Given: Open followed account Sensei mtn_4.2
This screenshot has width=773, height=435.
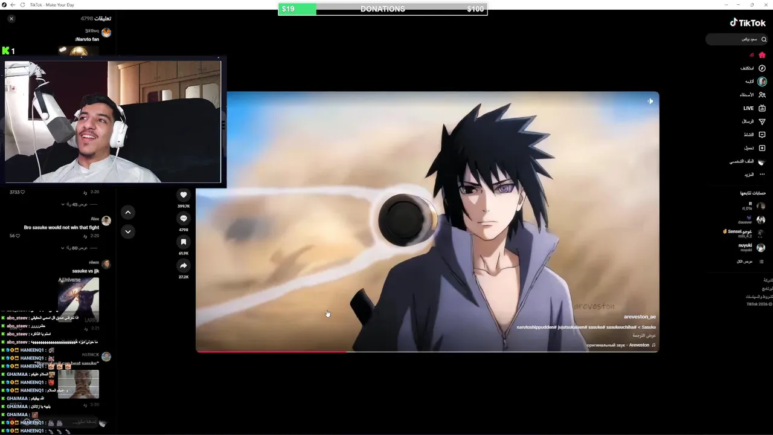Looking at the screenshot, I should tap(744, 233).
